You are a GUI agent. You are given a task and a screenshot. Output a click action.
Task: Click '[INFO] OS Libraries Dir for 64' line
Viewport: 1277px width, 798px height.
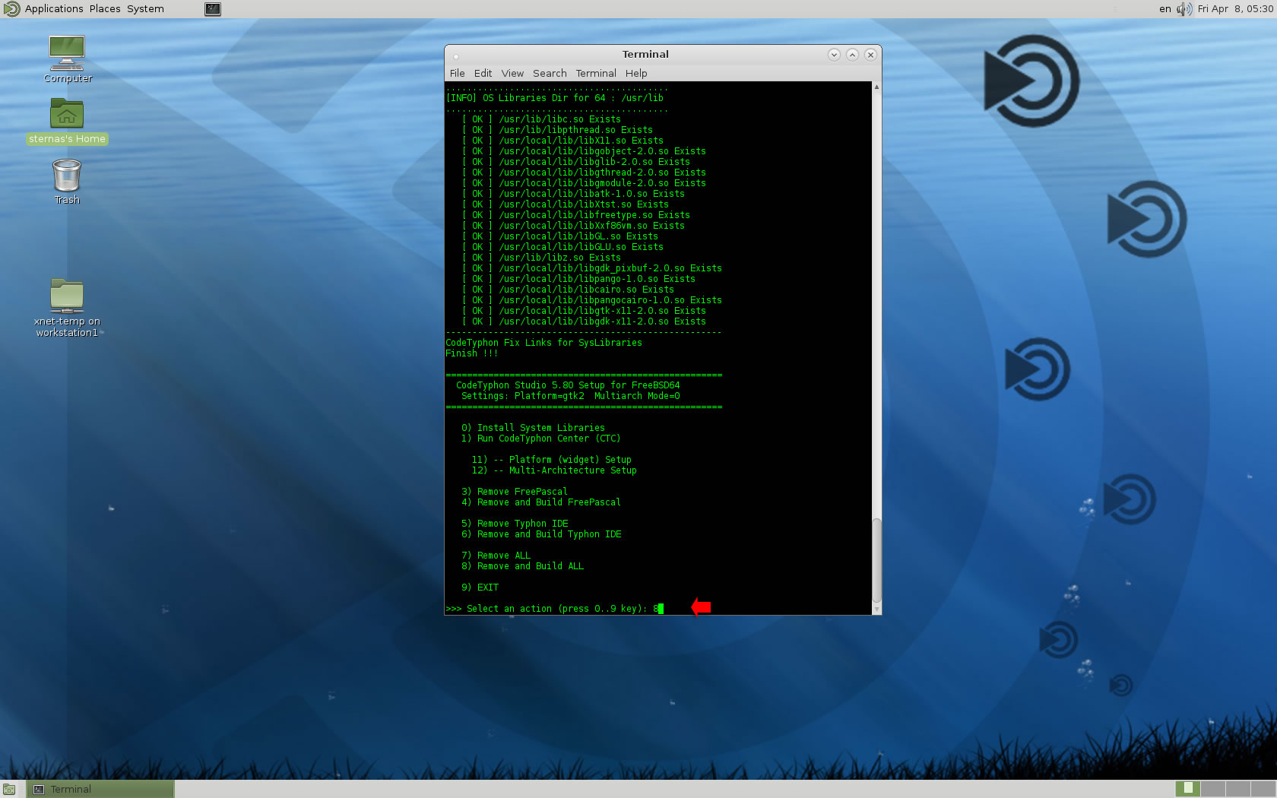554,98
